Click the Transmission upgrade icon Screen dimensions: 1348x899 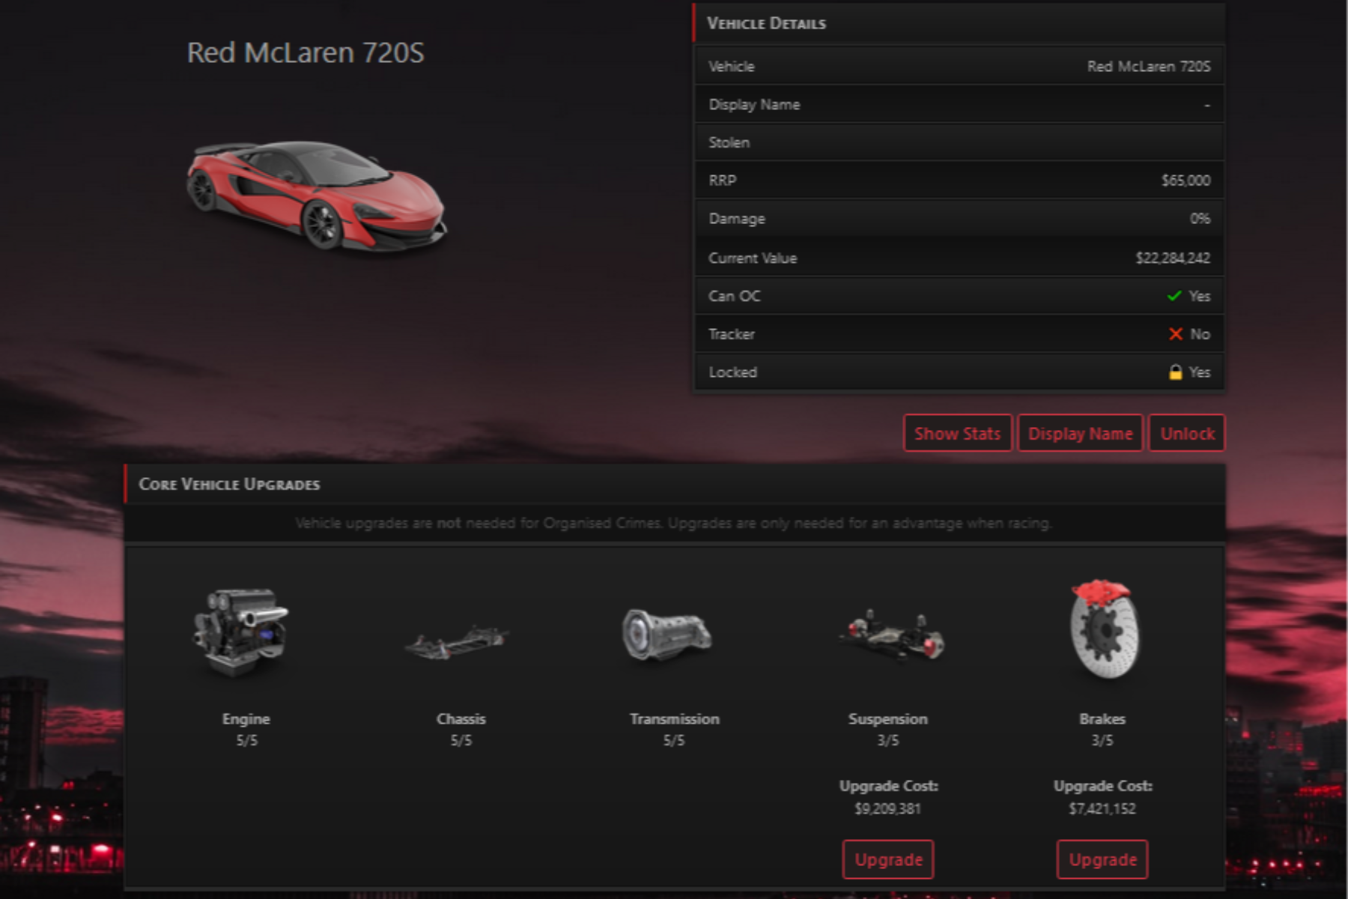pyautogui.click(x=667, y=635)
